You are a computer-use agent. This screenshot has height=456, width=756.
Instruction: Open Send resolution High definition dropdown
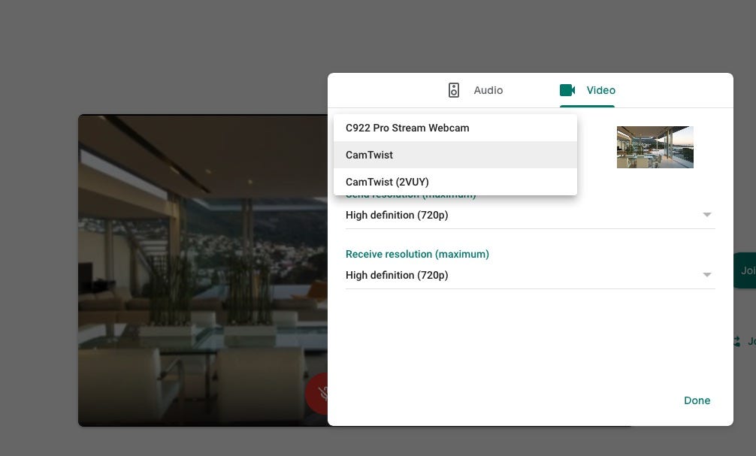point(530,215)
